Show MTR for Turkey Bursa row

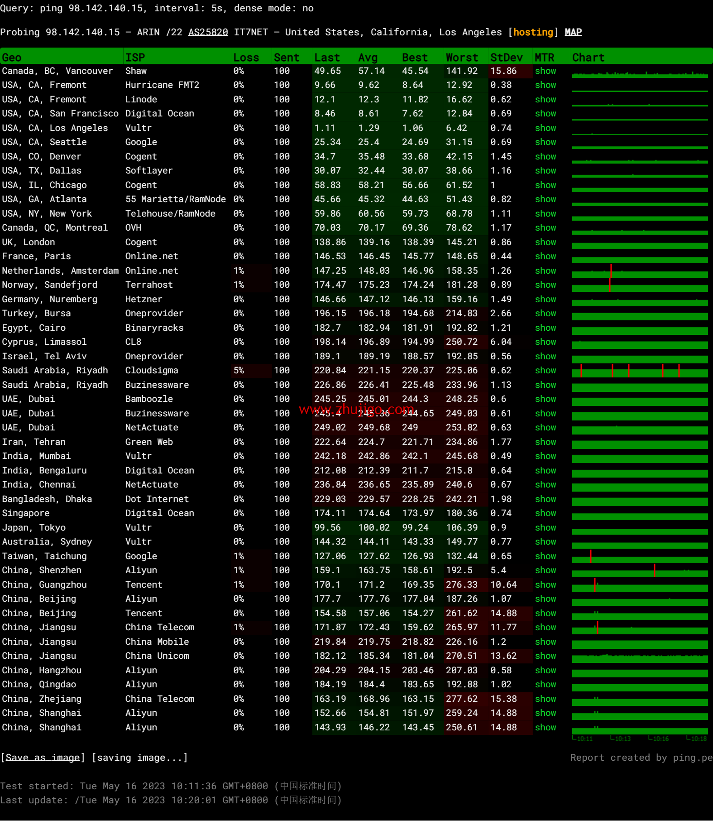click(546, 314)
